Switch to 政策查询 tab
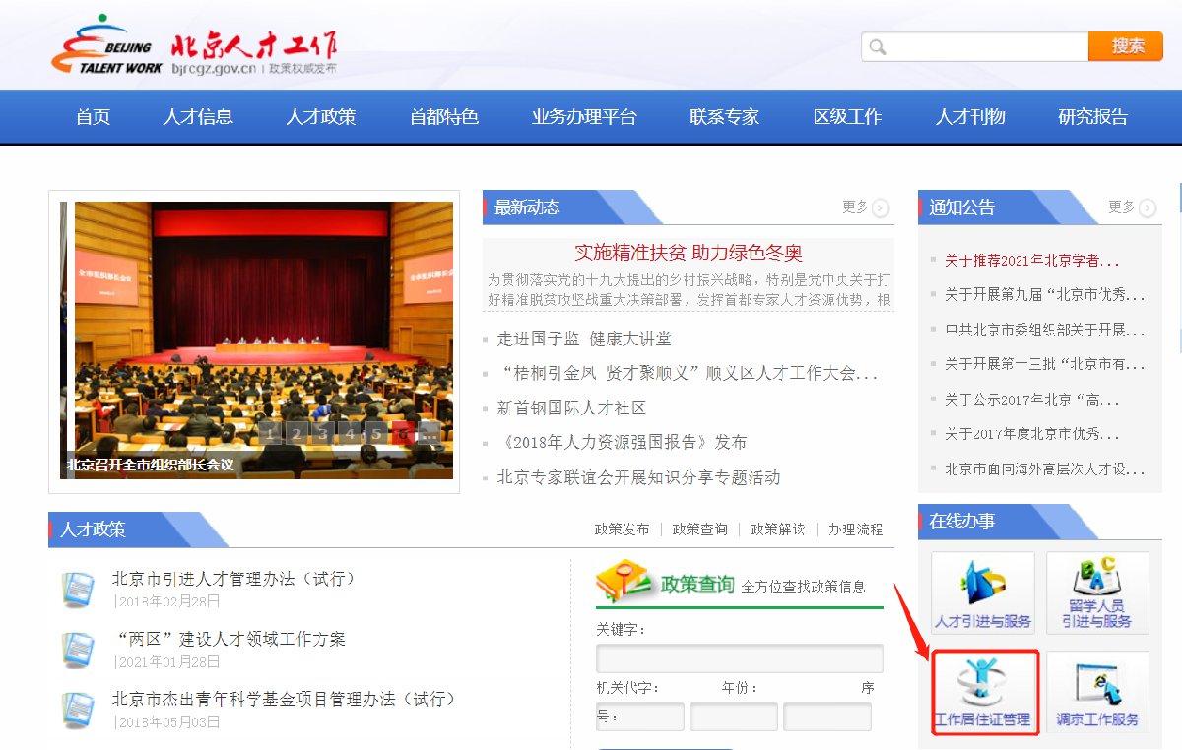Screen dimensions: 1182x750 [x=699, y=530]
